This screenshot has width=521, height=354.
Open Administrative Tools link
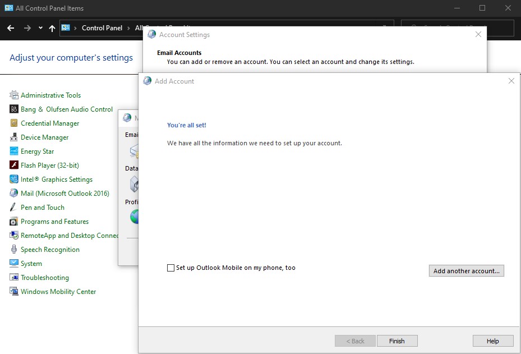tap(50, 95)
